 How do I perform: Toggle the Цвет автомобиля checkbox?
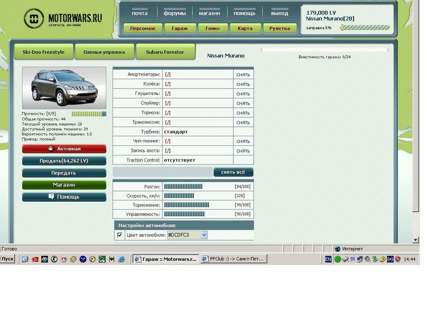(119, 235)
